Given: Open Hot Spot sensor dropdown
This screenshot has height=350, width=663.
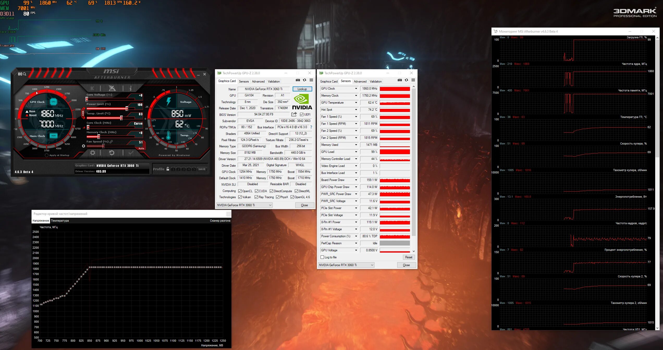Looking at the screenshot, I should point(356,110).
